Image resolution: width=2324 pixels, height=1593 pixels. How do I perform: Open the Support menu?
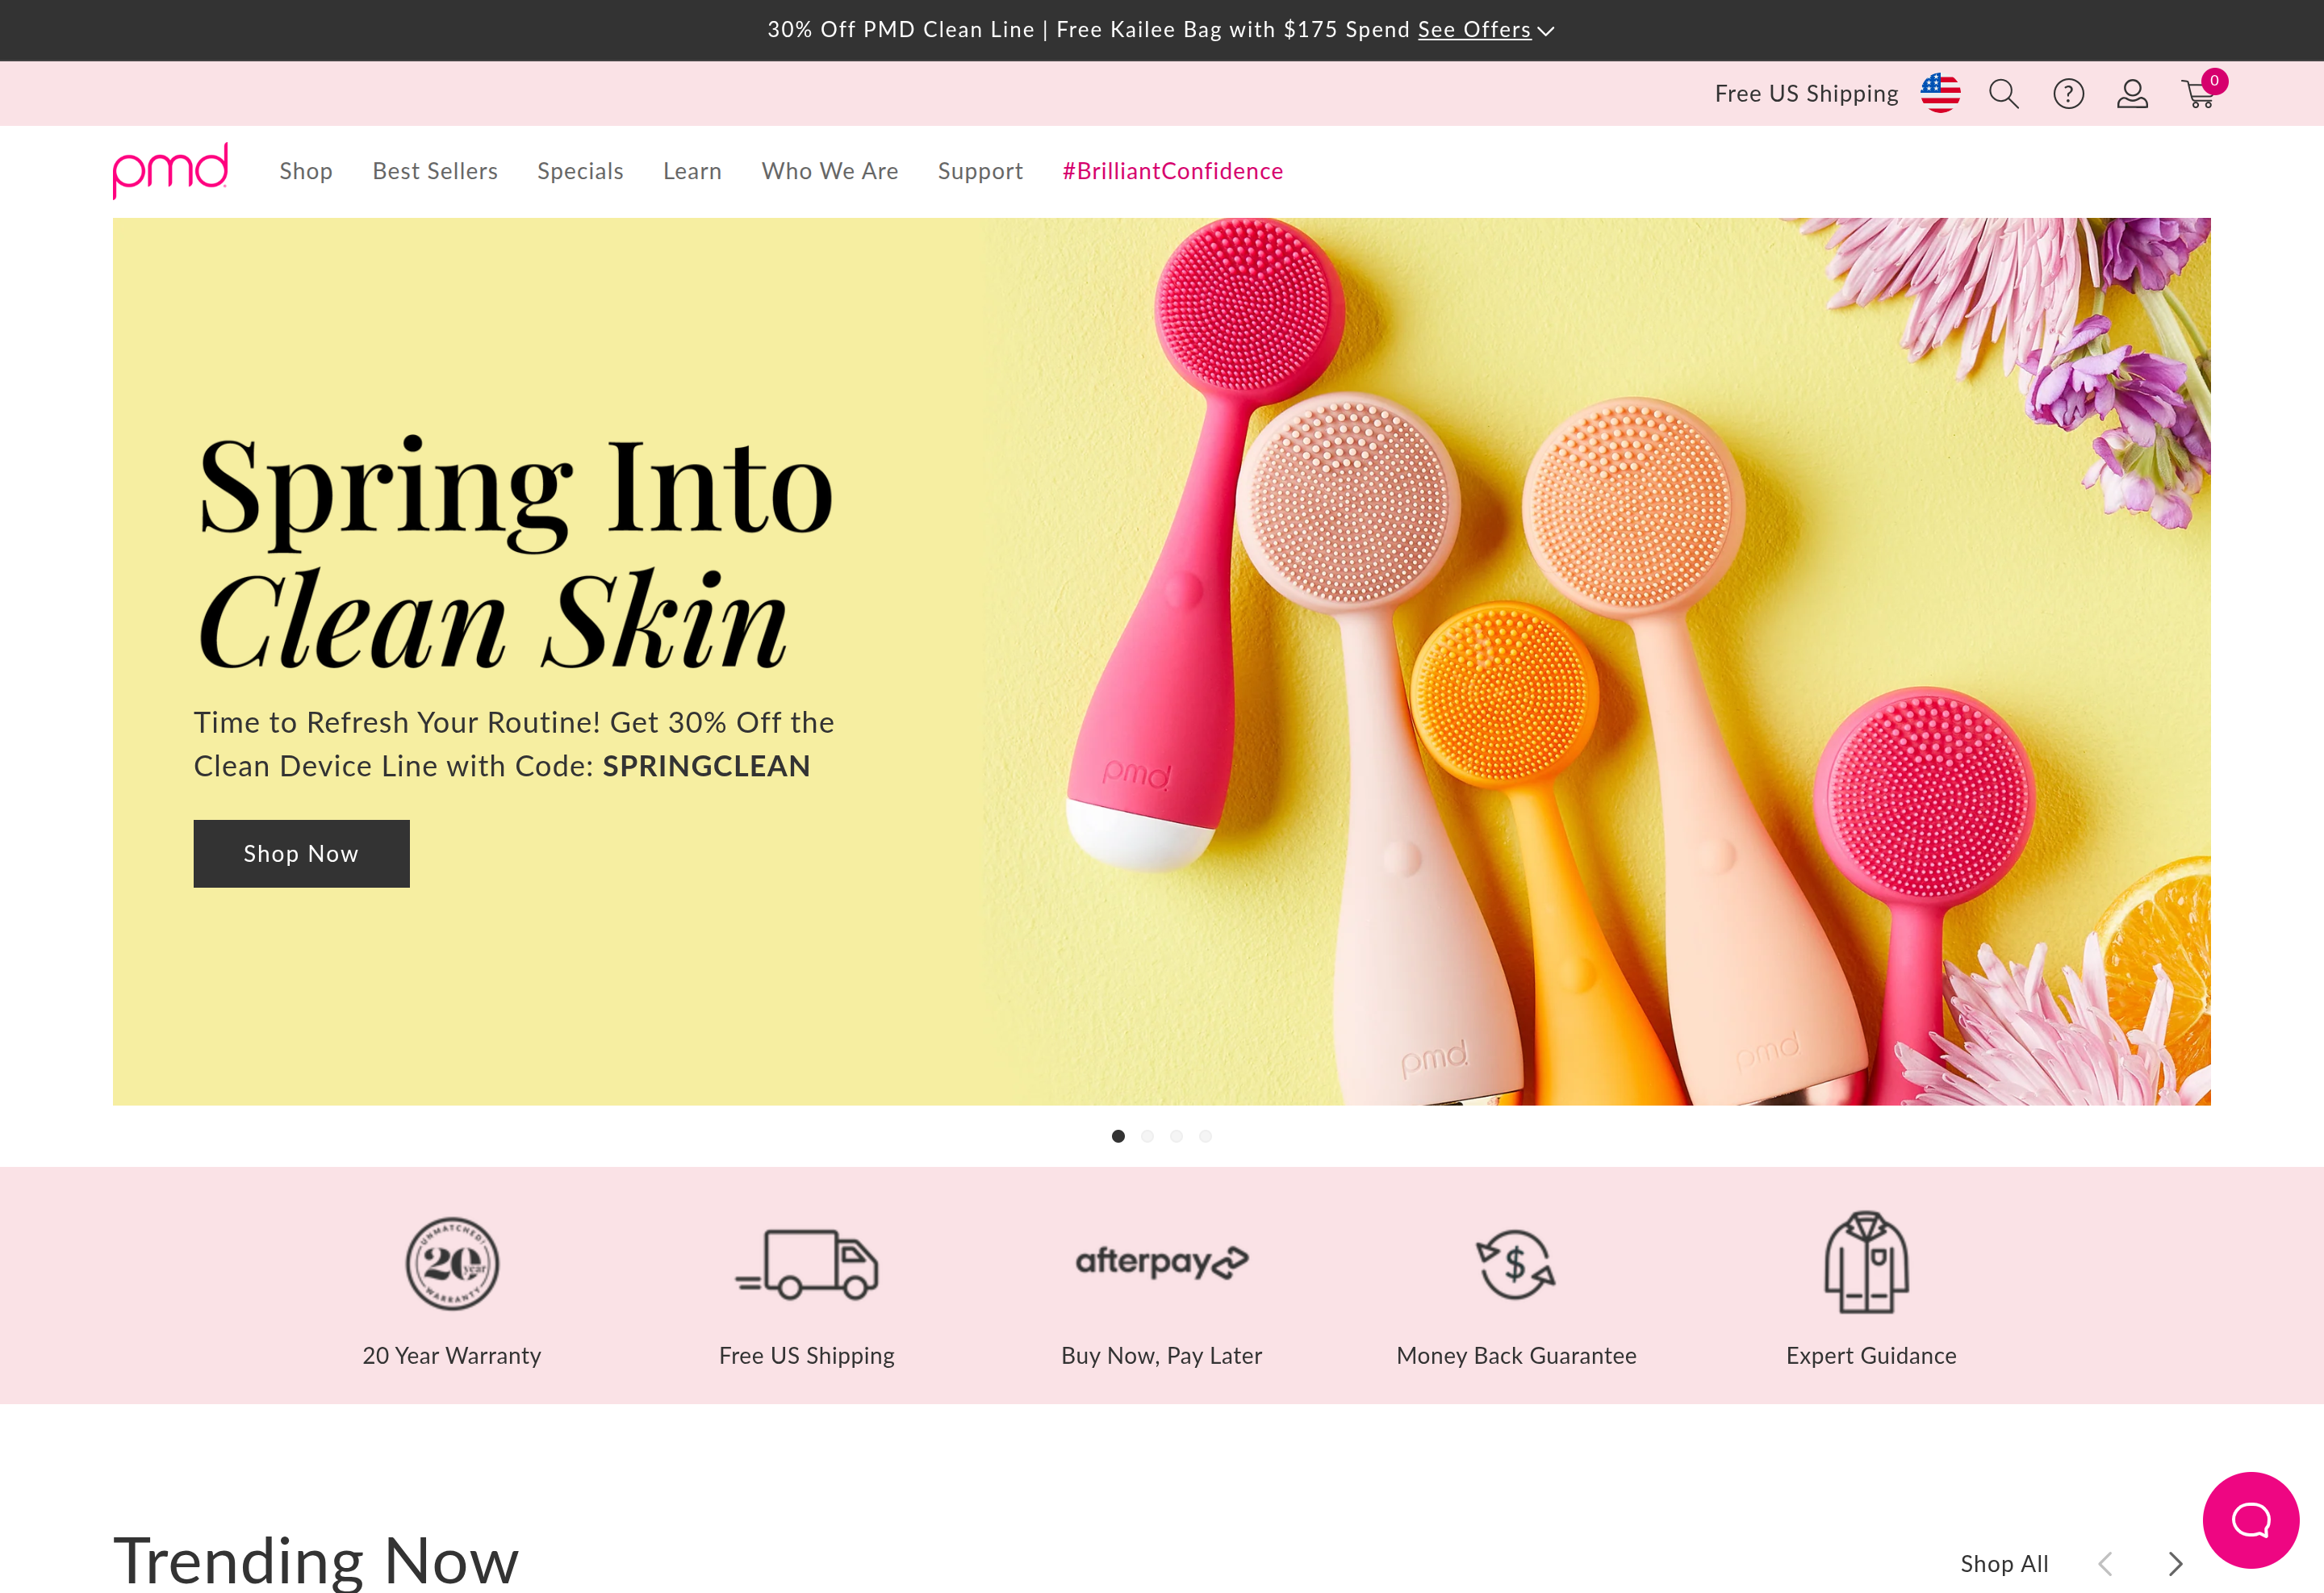coord(980,171)
